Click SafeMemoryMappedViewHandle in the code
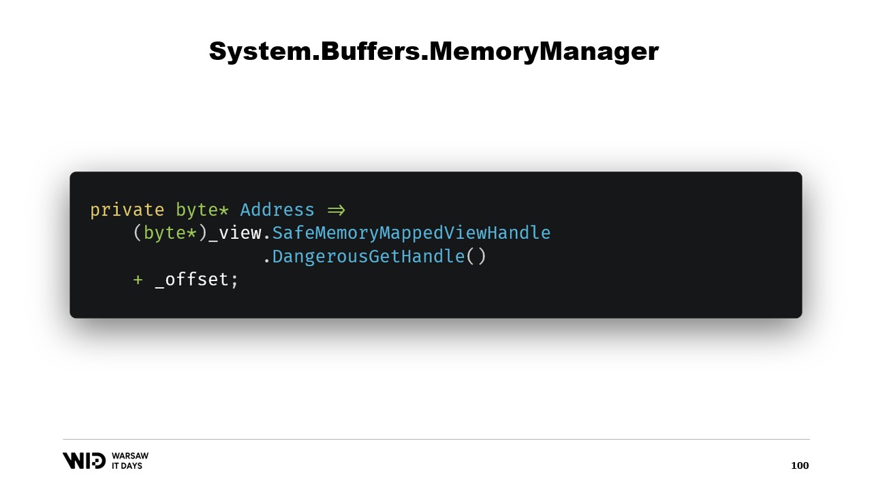Image resolution: width=872 pixels, height=490 pixels. click(x=411, y=233)
